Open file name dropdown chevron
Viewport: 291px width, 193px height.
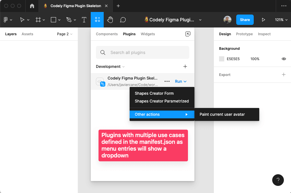pos(200,20)
